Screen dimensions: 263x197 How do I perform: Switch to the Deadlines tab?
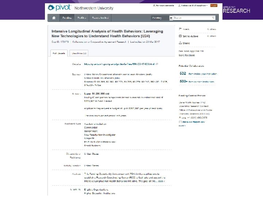79,53
